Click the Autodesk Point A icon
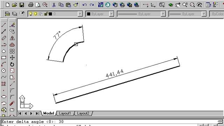 pos(108,5)
